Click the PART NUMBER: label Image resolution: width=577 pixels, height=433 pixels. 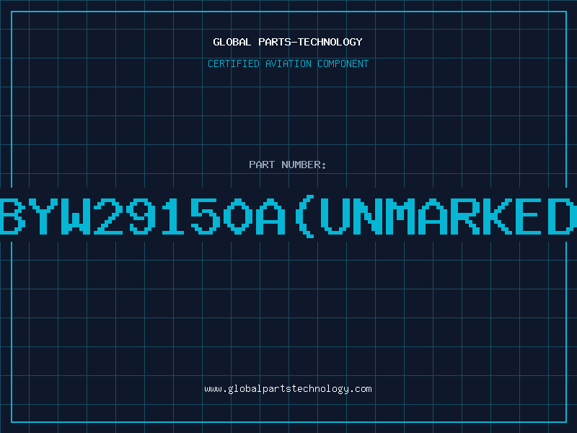tap(287, 165)
